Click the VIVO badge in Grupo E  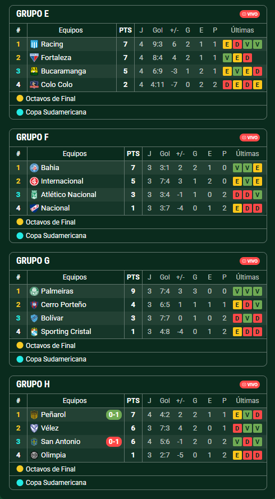(x=250, y=14)
